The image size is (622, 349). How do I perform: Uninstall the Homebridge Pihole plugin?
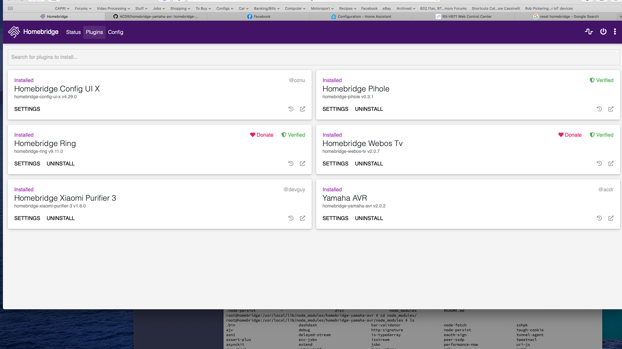pos(369,109)
